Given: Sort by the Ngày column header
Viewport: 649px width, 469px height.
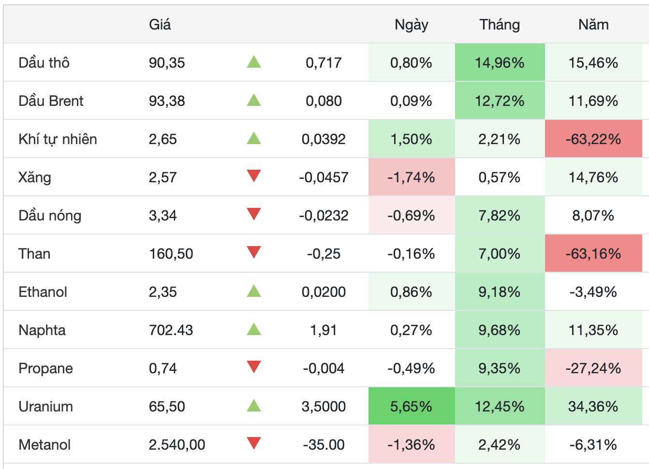Looking at the screenshot, I should tap(412, 25).
